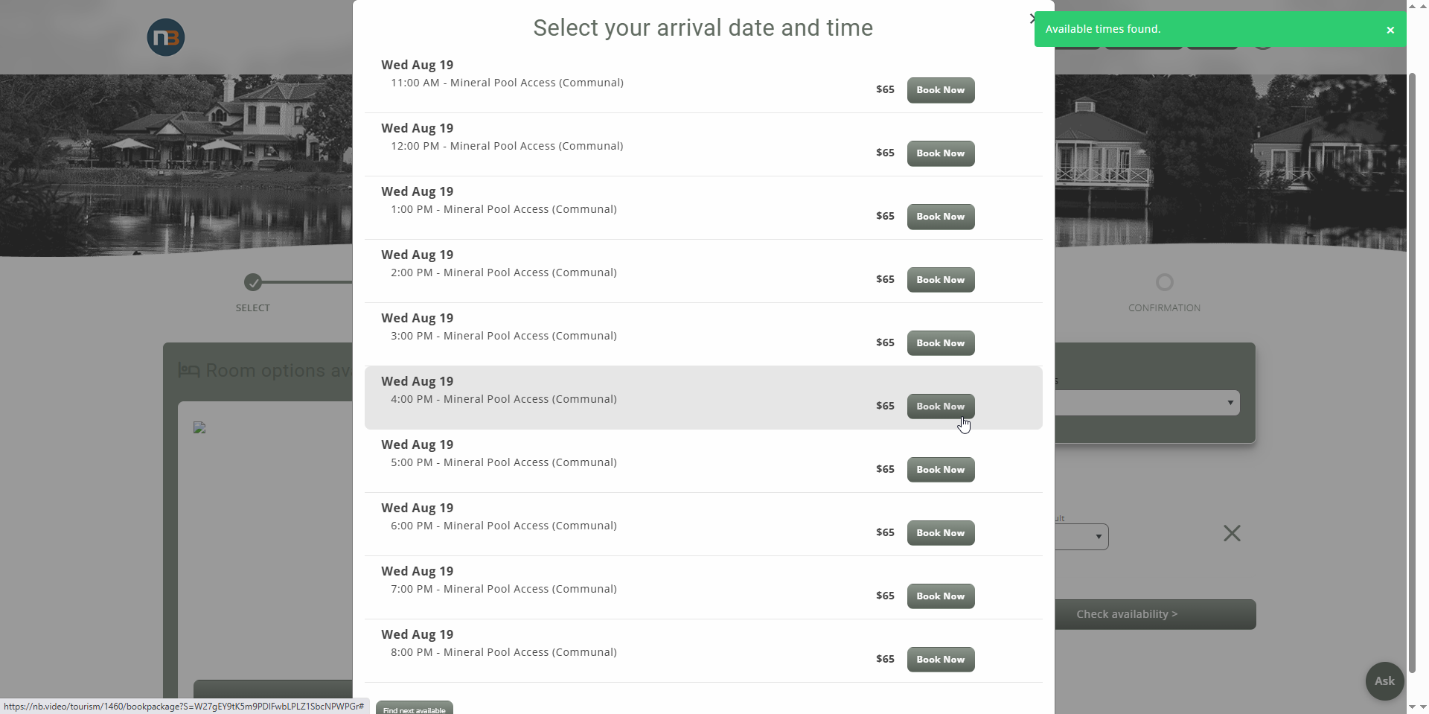Book Now for 12:00 PM slot
1429x714 pixels.
tap(940, 153)
